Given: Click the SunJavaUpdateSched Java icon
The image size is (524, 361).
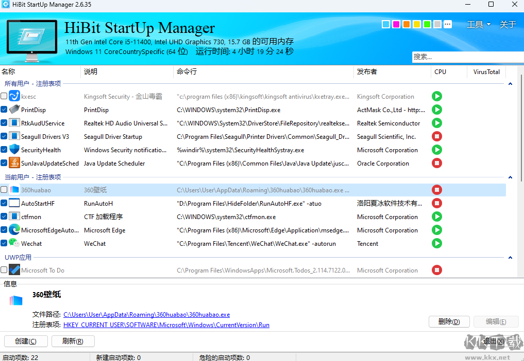Looking at the screenshot, I should coord(14,163).
